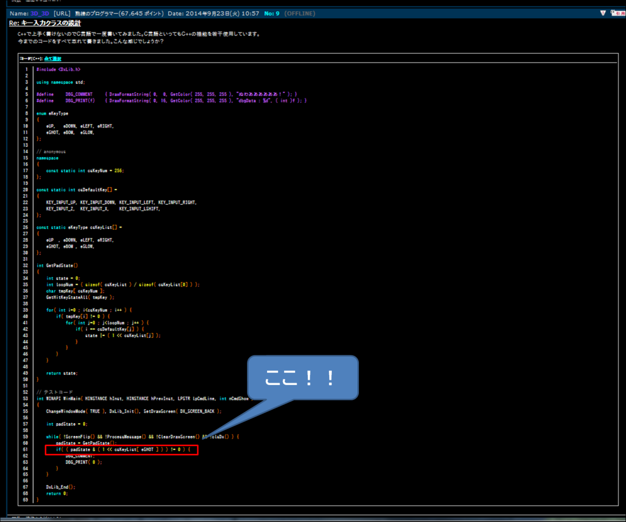Screen dimensions: 626x522
Task: Click the 全て選択 link above the code
Action: pos(53,59)
